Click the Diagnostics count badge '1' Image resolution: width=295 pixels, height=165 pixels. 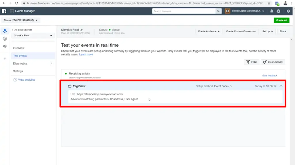coord(52,63)
